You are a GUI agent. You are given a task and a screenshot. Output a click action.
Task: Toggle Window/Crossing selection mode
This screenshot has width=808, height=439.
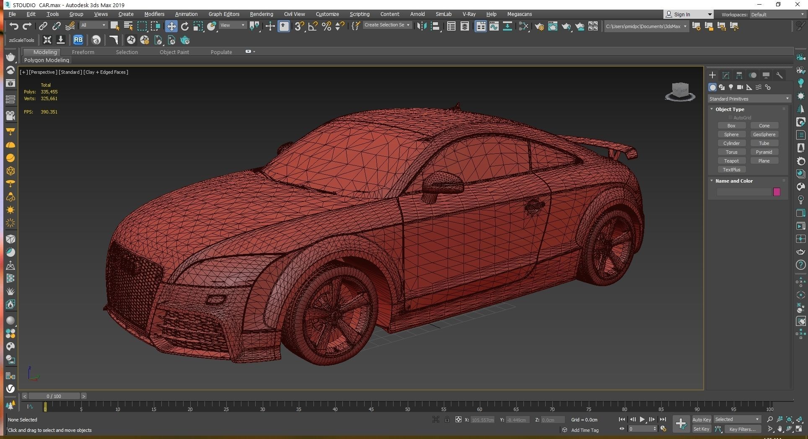pyautogui.click(x=155, y=26)
